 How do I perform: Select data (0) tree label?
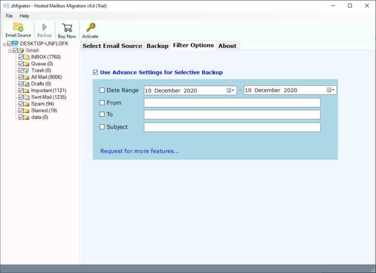coord(40,117)
